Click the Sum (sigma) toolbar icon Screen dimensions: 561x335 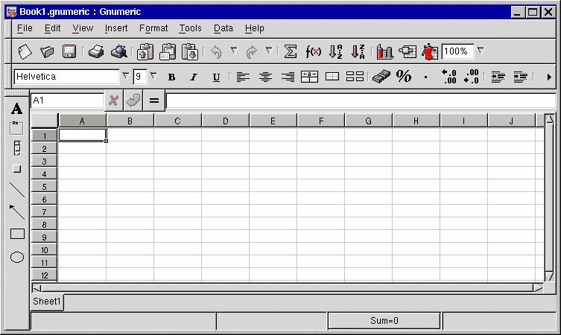click(291, 51)
